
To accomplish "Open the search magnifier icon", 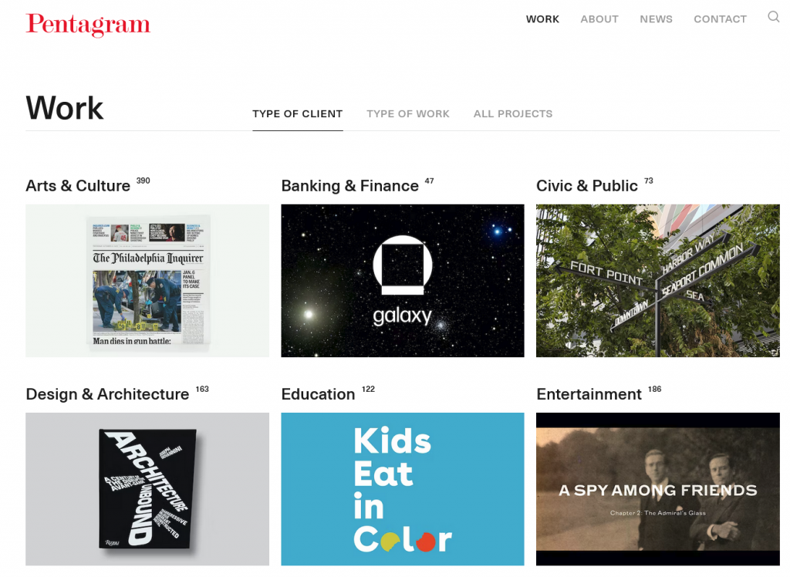I will (x=773, y=17).
